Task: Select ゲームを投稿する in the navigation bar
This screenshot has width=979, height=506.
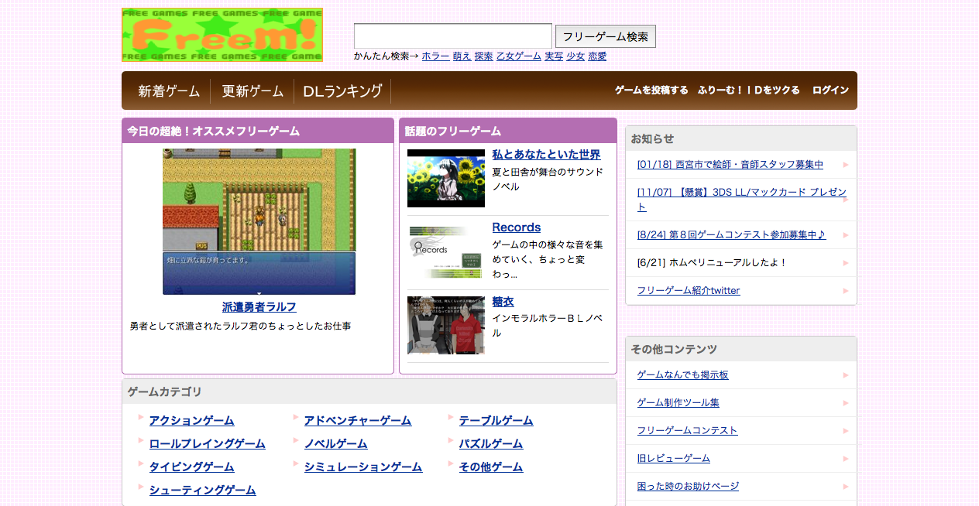Action: 651,91
